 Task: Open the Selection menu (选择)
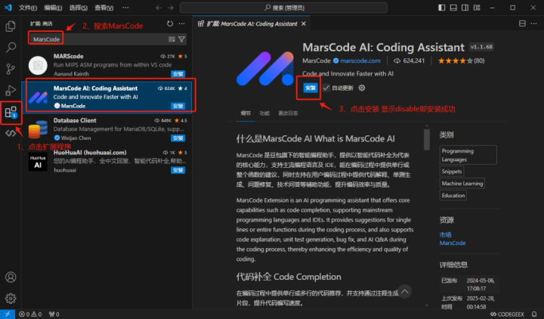click(79, 8)
